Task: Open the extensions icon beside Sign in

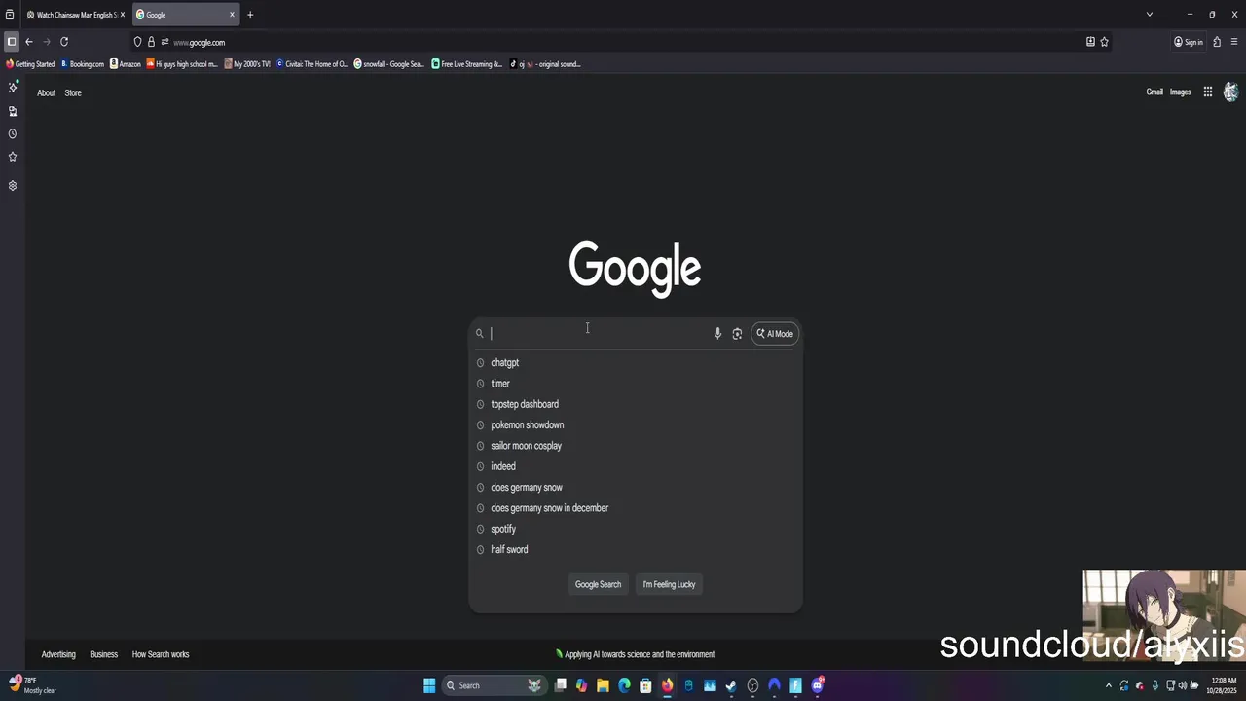Action: pos(1217,42)
